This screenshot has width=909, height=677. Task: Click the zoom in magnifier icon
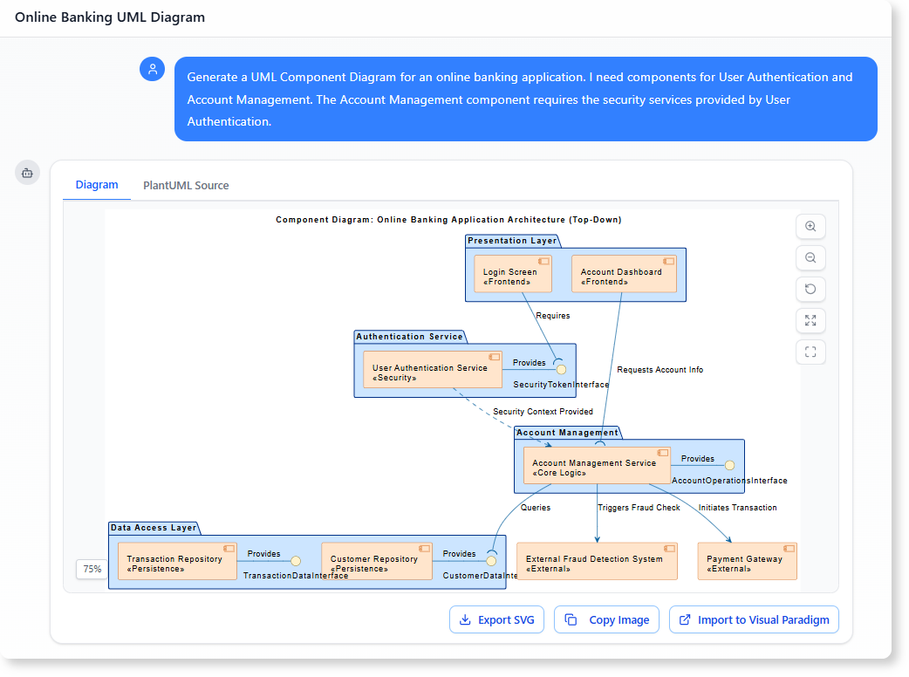coord(810,226)
